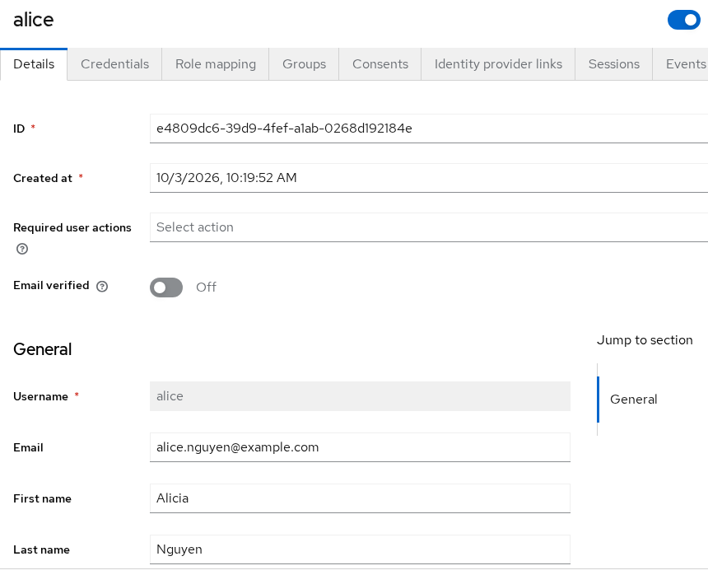Click the Required user actions label
Image resolution: width=708 pixels, height=575 pixels.
pyautogui.click(x=72, y=227)
